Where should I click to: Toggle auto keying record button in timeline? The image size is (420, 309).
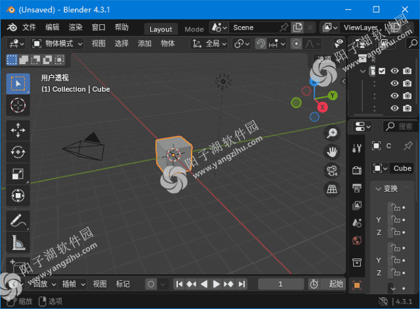pos(151,284)
